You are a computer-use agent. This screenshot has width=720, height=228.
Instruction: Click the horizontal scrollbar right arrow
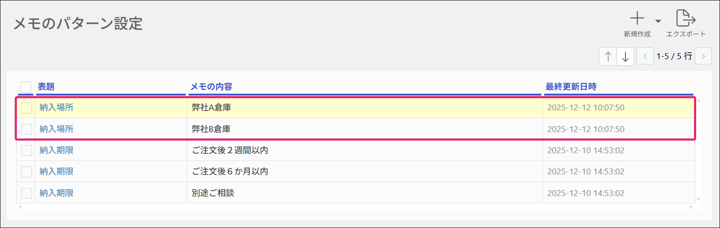click(691, 207)
